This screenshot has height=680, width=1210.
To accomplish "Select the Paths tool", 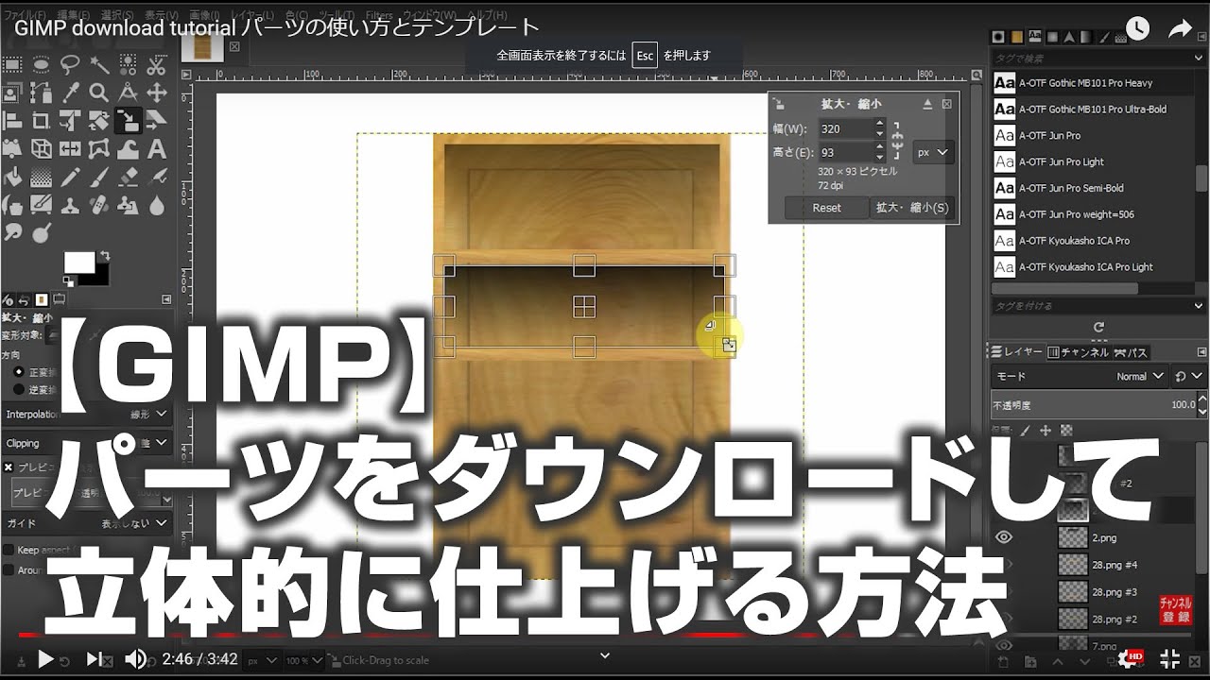I will coord(42,93).
